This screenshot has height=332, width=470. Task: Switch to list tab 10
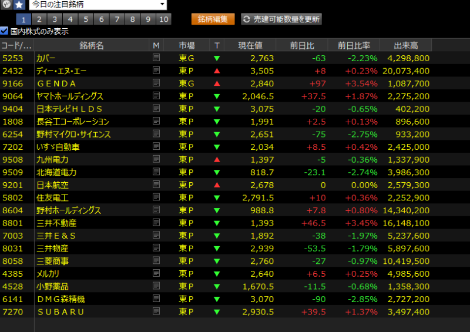coord(164,19)
